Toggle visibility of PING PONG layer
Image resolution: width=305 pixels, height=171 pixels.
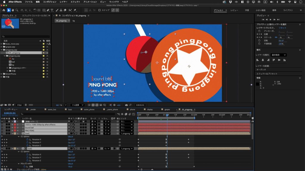pos(2,131)
